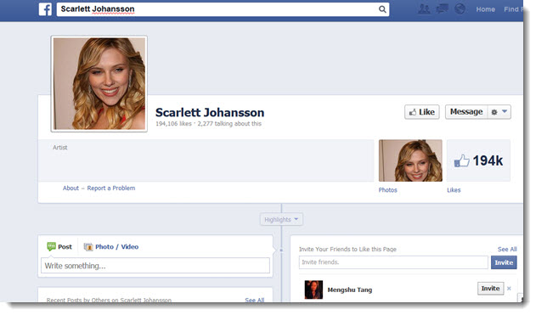Click See All for recent posts
536x315 pixels.
254,300
